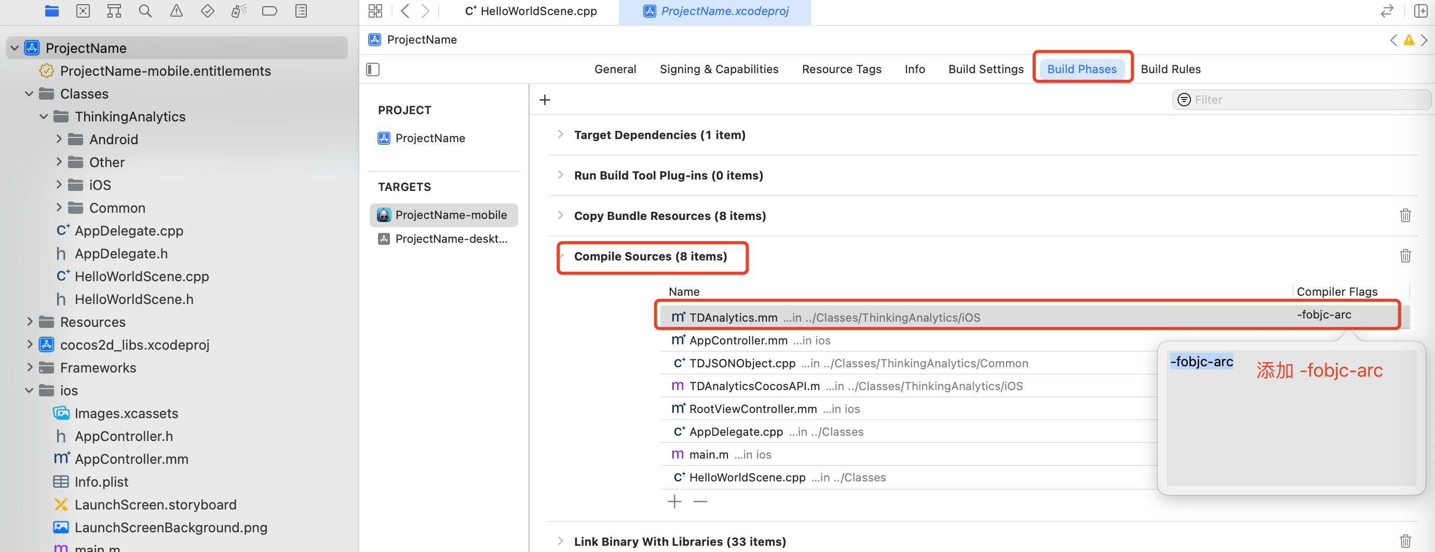Select ProjectName-deskt... target
This screenshot has width=1435, height=552.
[x=443, y=239]
